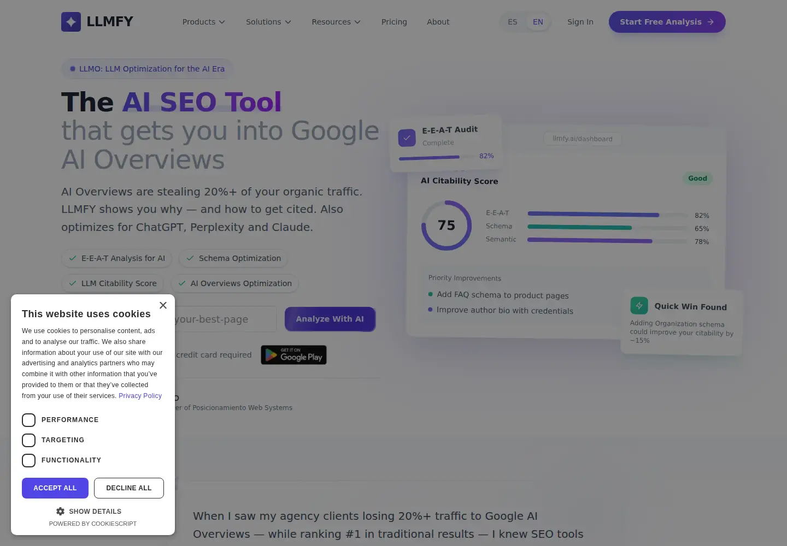Image resolution: width=787 pixels, height=546 pixels.
Task: Click the E-E-A-T Audit checkmark icon
Action: coord(407,138)
